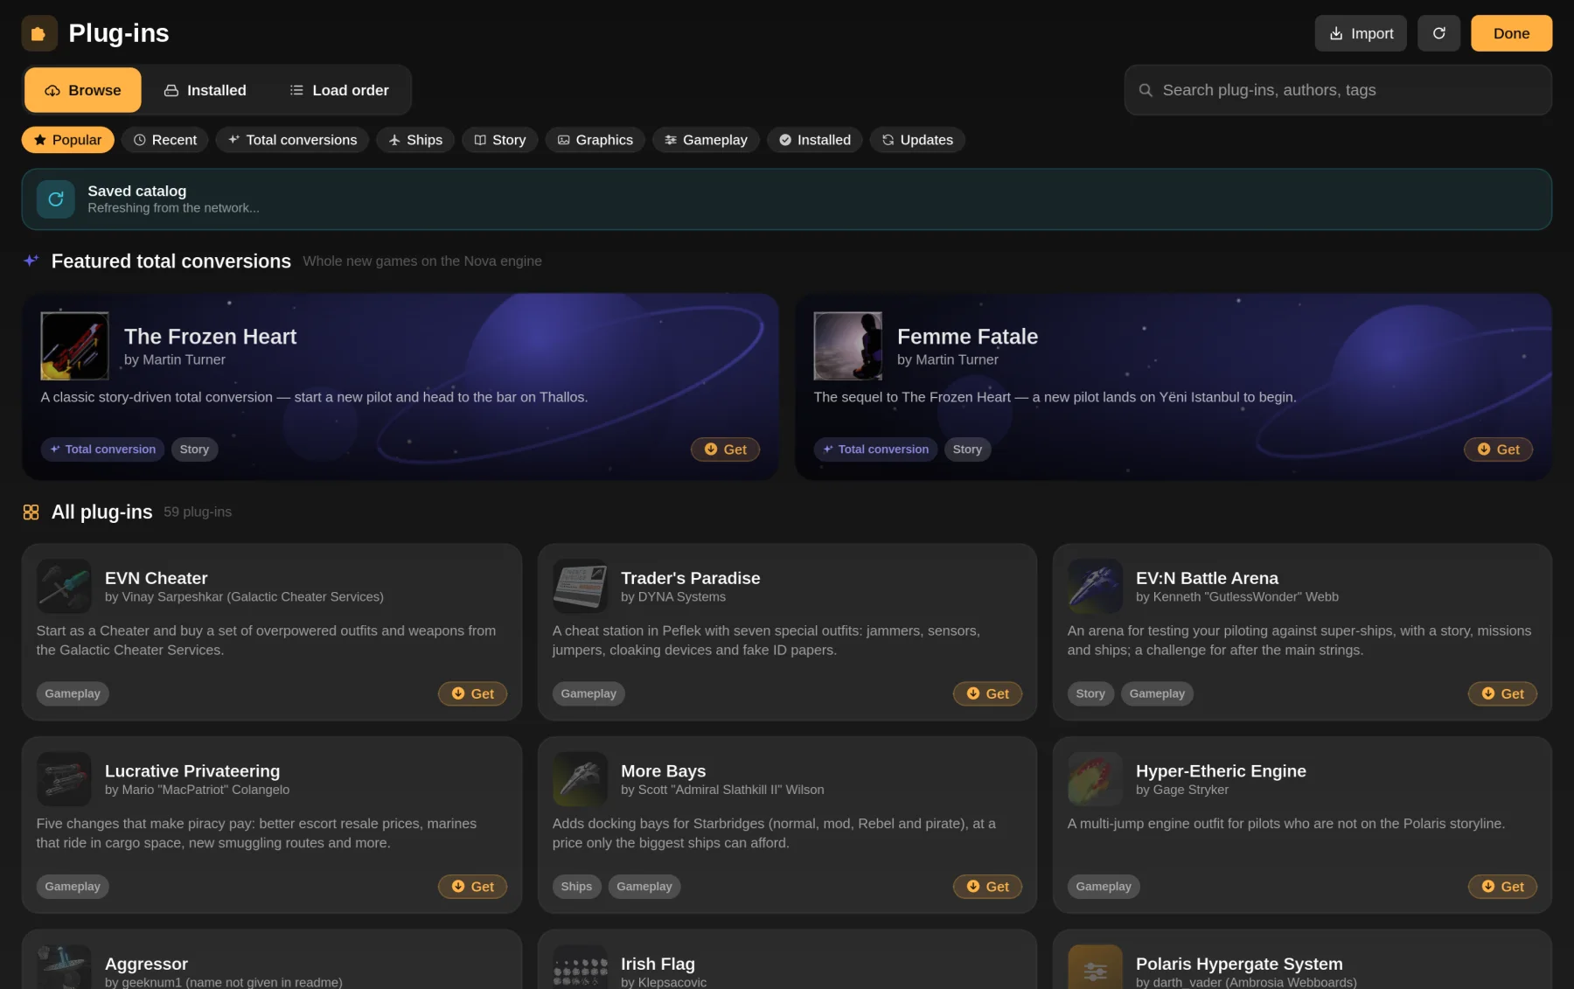Get the More Bays plug-in
This screenshot has width=1574, height=989.
tap(987, 887)
